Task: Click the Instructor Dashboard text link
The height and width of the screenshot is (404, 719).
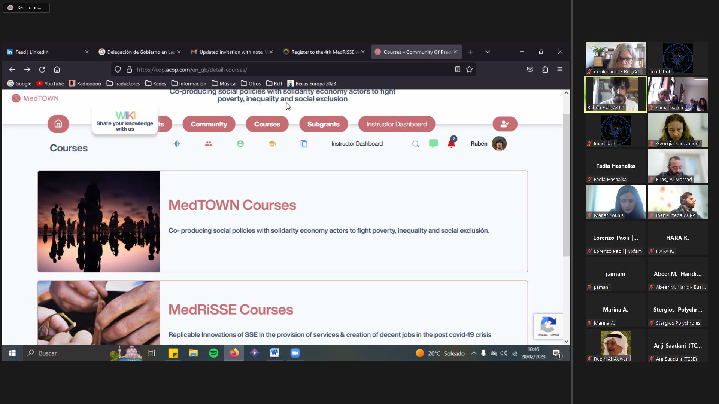Action: [357, 144]
